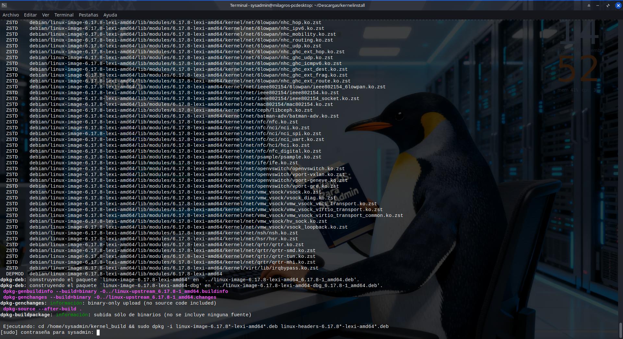This screenshot has width=623, height=339.
Task: Click 'binary-only upload (no source code included)' line
Action: 108,303
